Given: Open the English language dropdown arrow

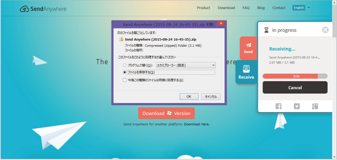Looking at the screenshot, I should click(309, 8).
